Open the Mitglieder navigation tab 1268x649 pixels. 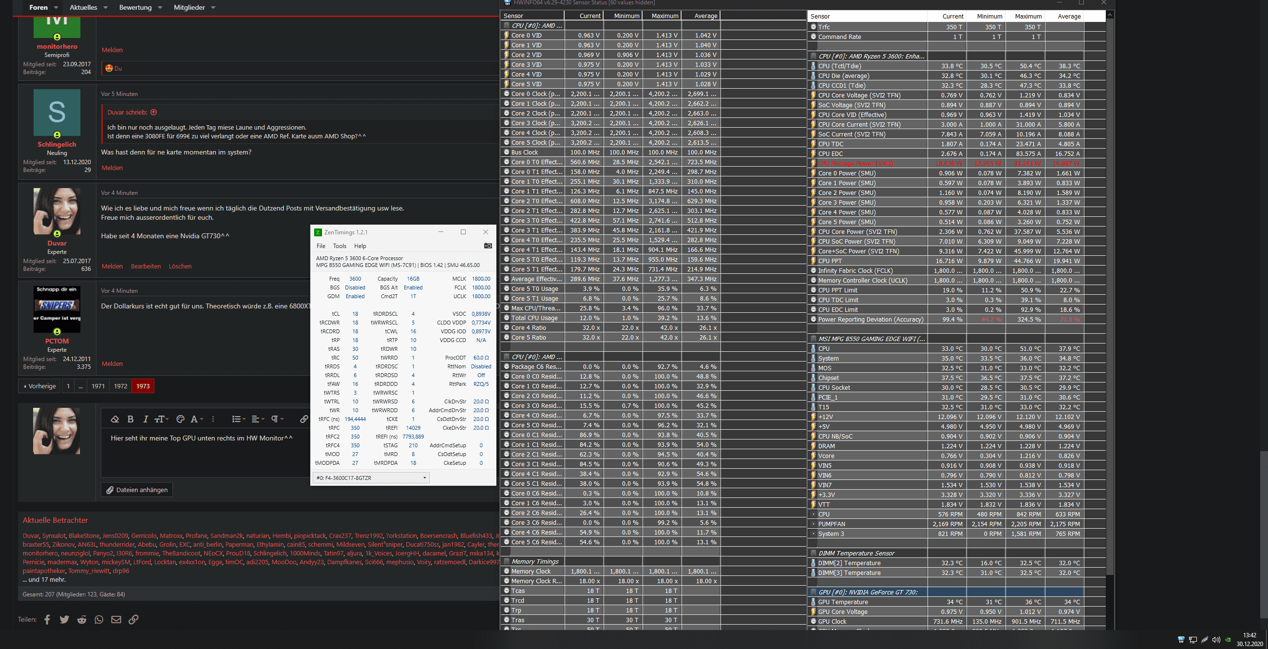189,7
